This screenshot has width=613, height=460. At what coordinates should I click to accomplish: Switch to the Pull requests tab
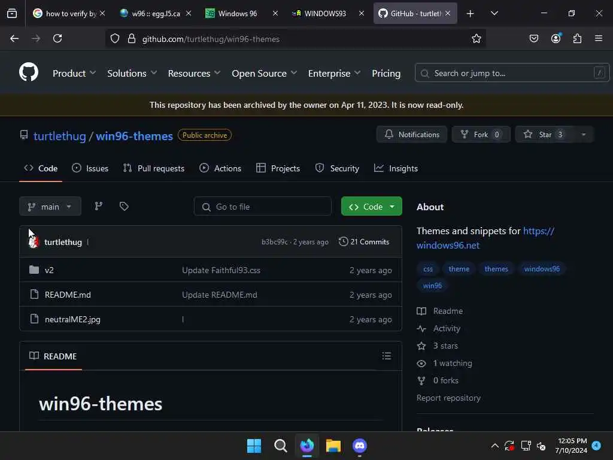pos(154,168)
